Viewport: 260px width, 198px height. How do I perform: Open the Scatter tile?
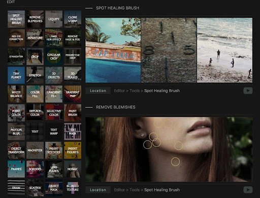point(35,188)
